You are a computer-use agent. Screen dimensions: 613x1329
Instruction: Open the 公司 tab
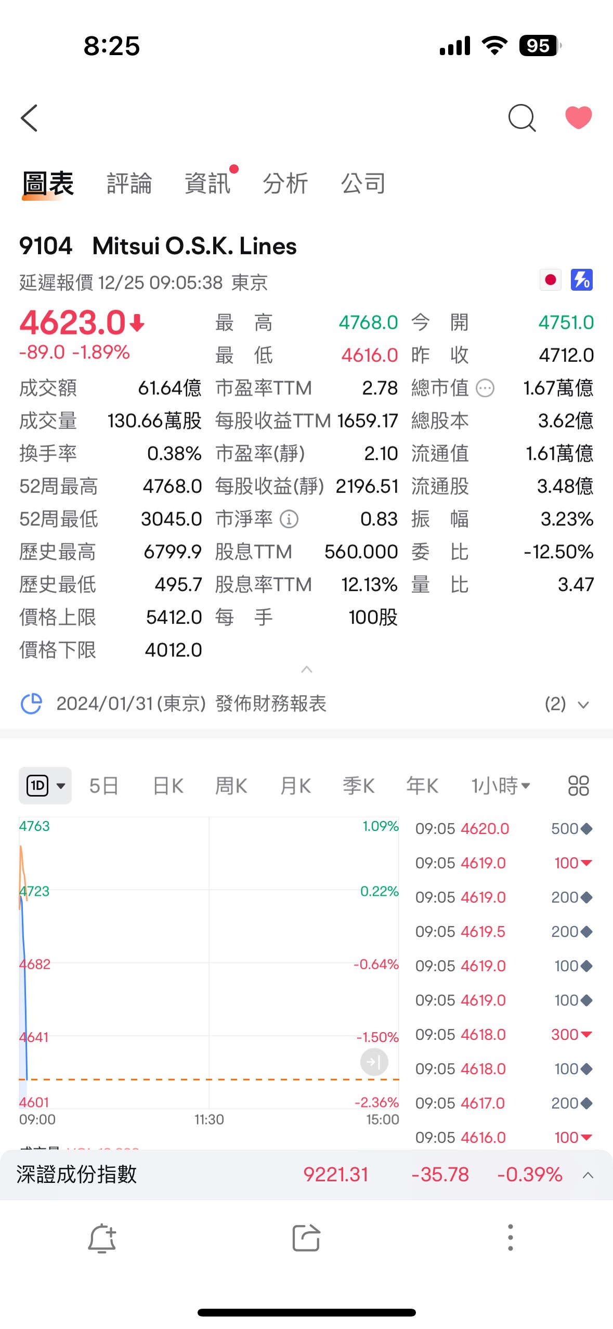(363, 184)
